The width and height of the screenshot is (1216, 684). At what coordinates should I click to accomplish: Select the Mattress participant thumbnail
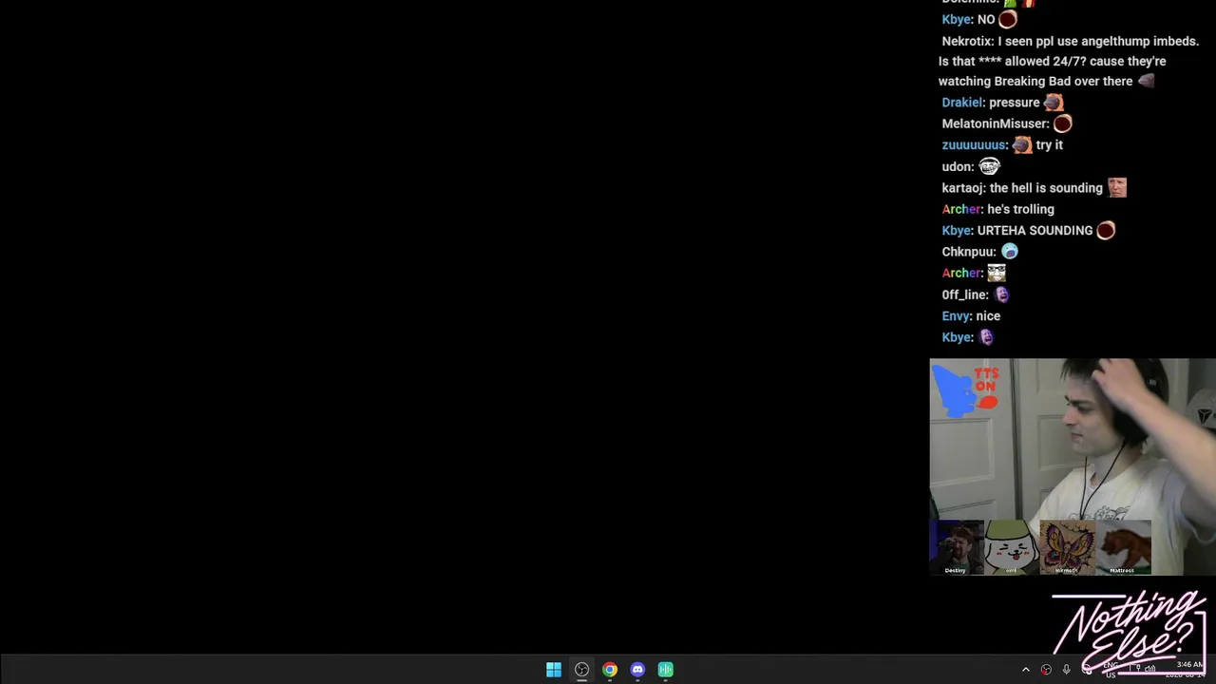1124,548
